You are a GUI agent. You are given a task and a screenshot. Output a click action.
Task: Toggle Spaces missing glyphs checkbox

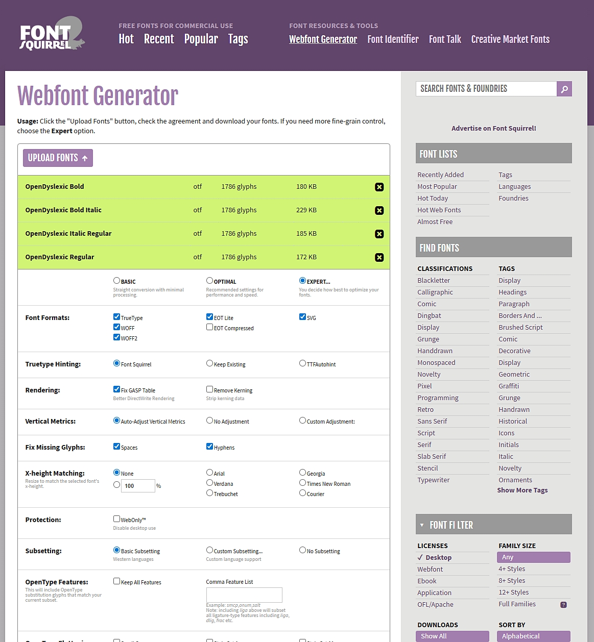pyautogui.click(x=116, y=447)
